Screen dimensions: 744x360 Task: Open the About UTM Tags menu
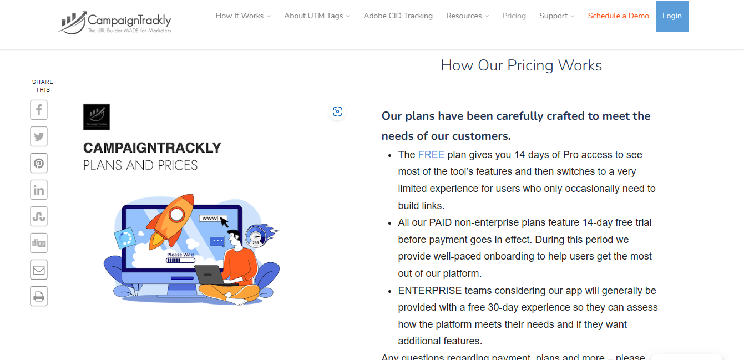point(317,16)
